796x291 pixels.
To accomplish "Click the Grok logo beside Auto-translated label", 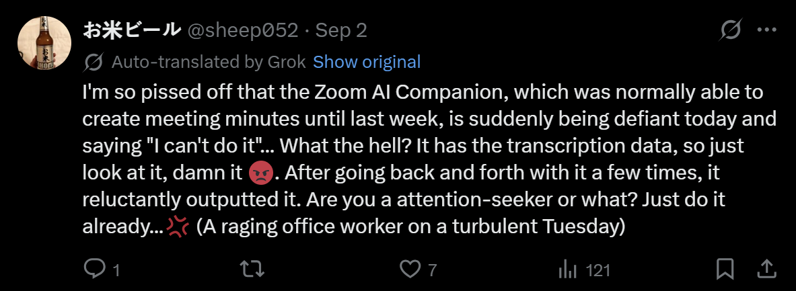I will [94, 63].
